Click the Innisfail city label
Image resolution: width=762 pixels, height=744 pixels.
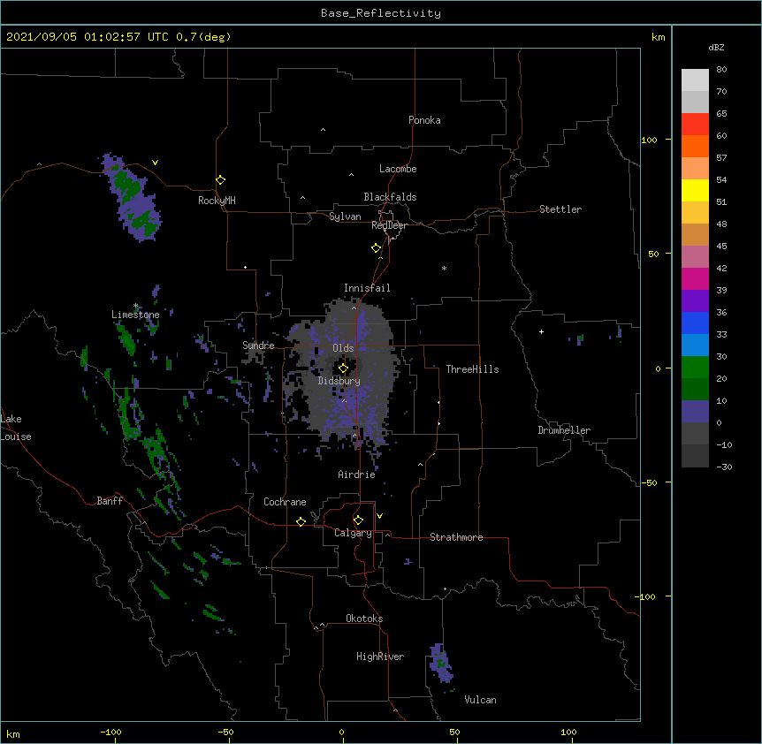(x=367, y=288)
